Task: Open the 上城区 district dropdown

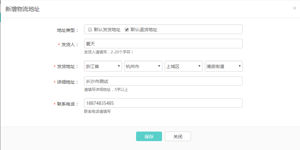Action: pyautogui.click(x=184, y=66)
